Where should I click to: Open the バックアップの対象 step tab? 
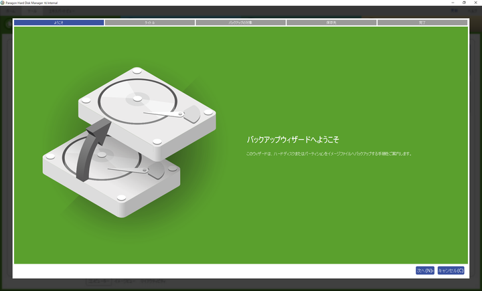click(x=240, y=22)
